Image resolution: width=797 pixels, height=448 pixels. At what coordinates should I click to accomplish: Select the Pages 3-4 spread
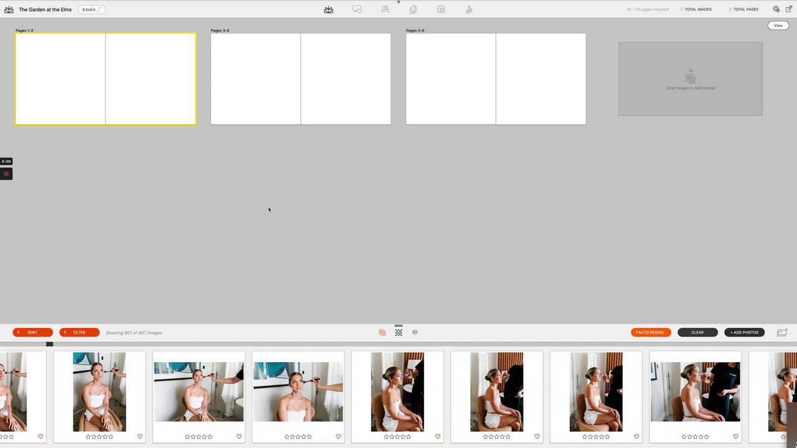pos(301,79)
